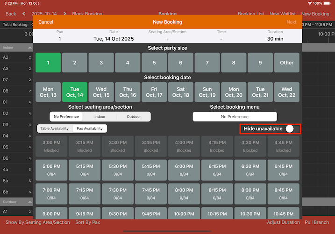Select table row 4a in Indoor list

pyautogui.click(x=16, y=170)
